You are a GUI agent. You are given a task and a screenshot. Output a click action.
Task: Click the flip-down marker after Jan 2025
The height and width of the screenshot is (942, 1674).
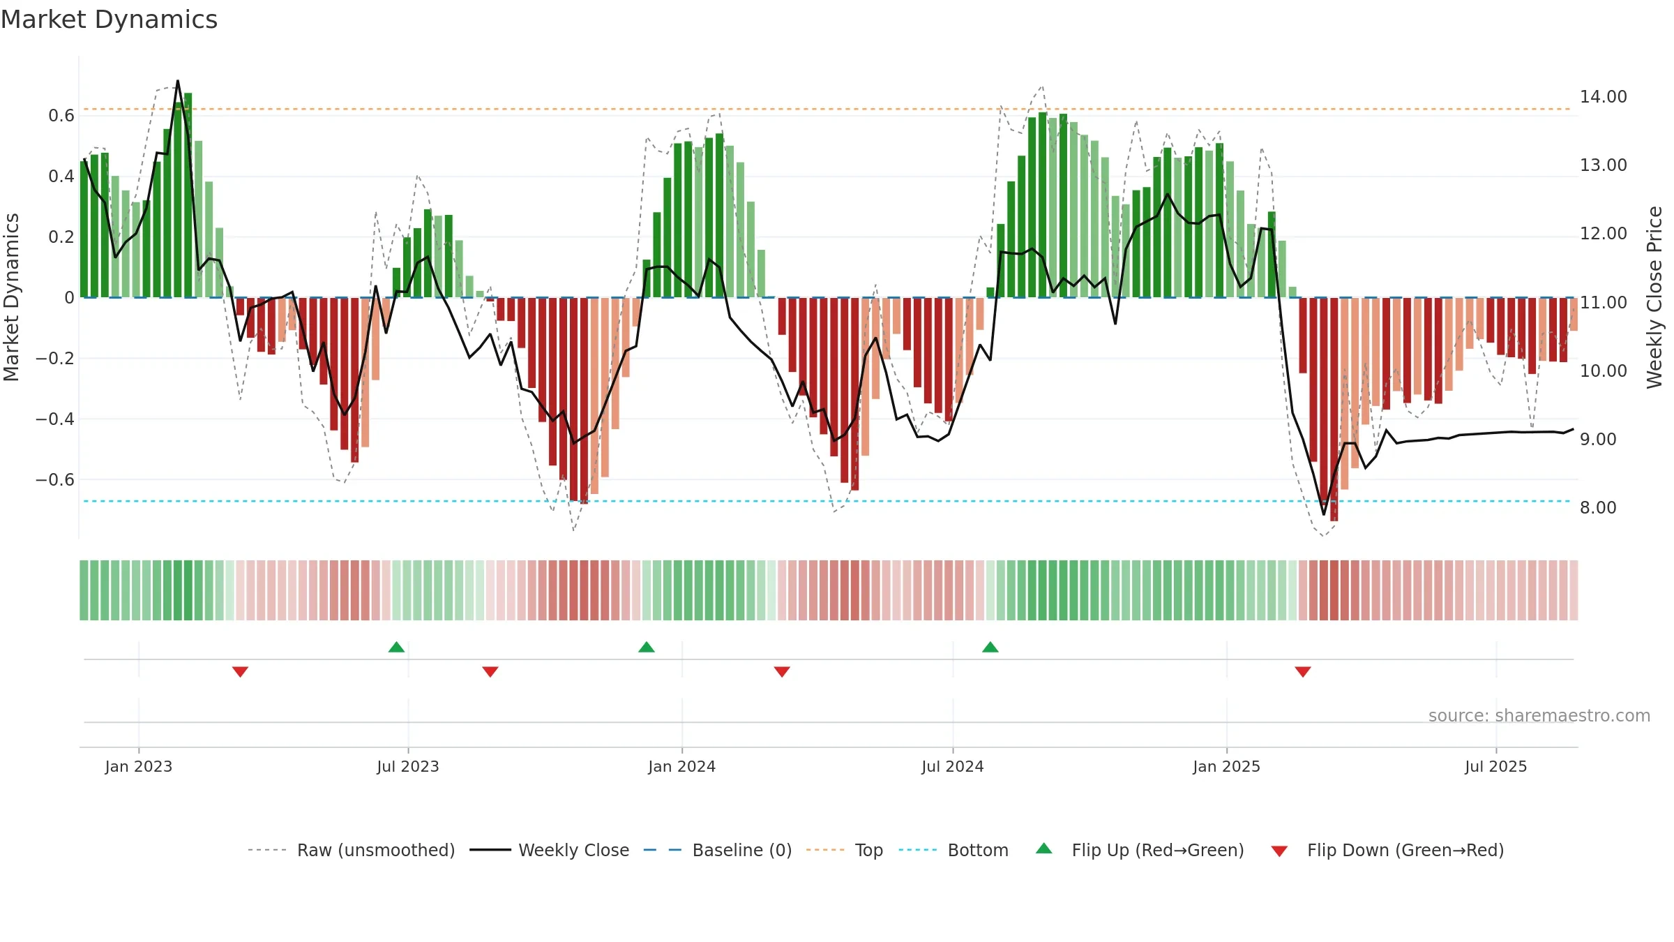[x=1303, y=672]
